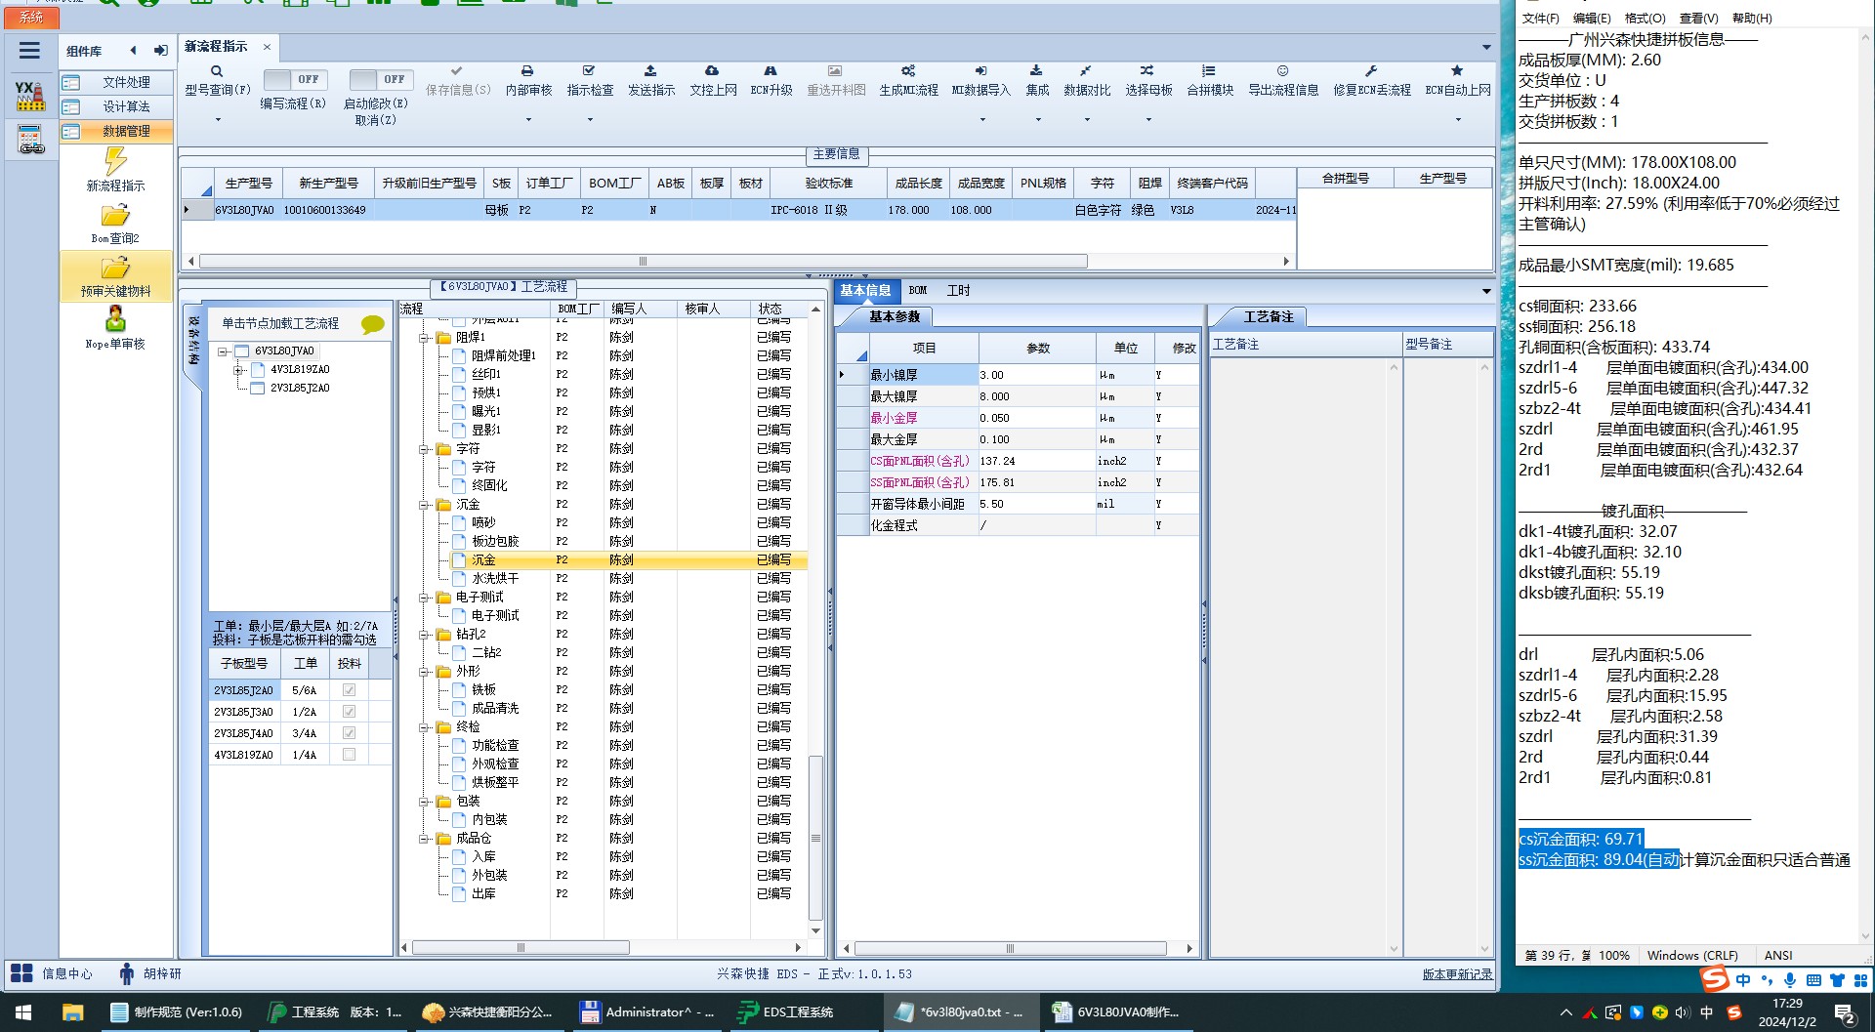The width and height of the screenshot is (1875, 1032).
Task: Click the 合拼模块 list icon
Action: (1209, 71)
